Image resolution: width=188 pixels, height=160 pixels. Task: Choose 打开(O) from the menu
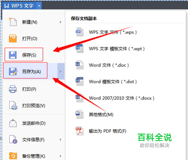tap(33, 39)
